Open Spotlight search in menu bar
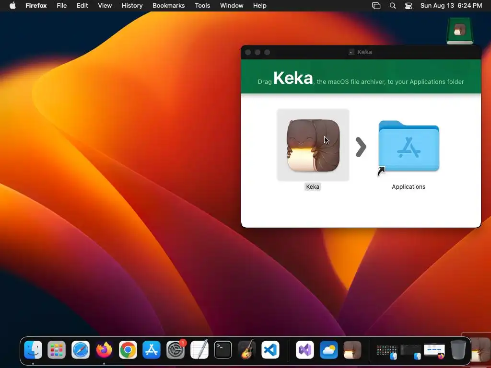Viewport: 491px width, 368px height. [x=393, y=6]
